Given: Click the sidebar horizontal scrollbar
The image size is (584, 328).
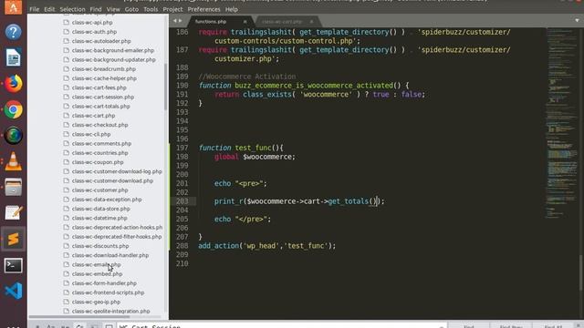Looking at the screenshot, I should pyautogui.click(x=79, y=317).
